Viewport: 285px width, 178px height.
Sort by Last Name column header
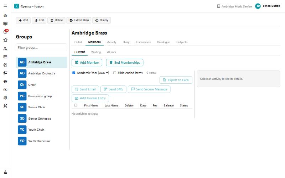click(112, 105)
